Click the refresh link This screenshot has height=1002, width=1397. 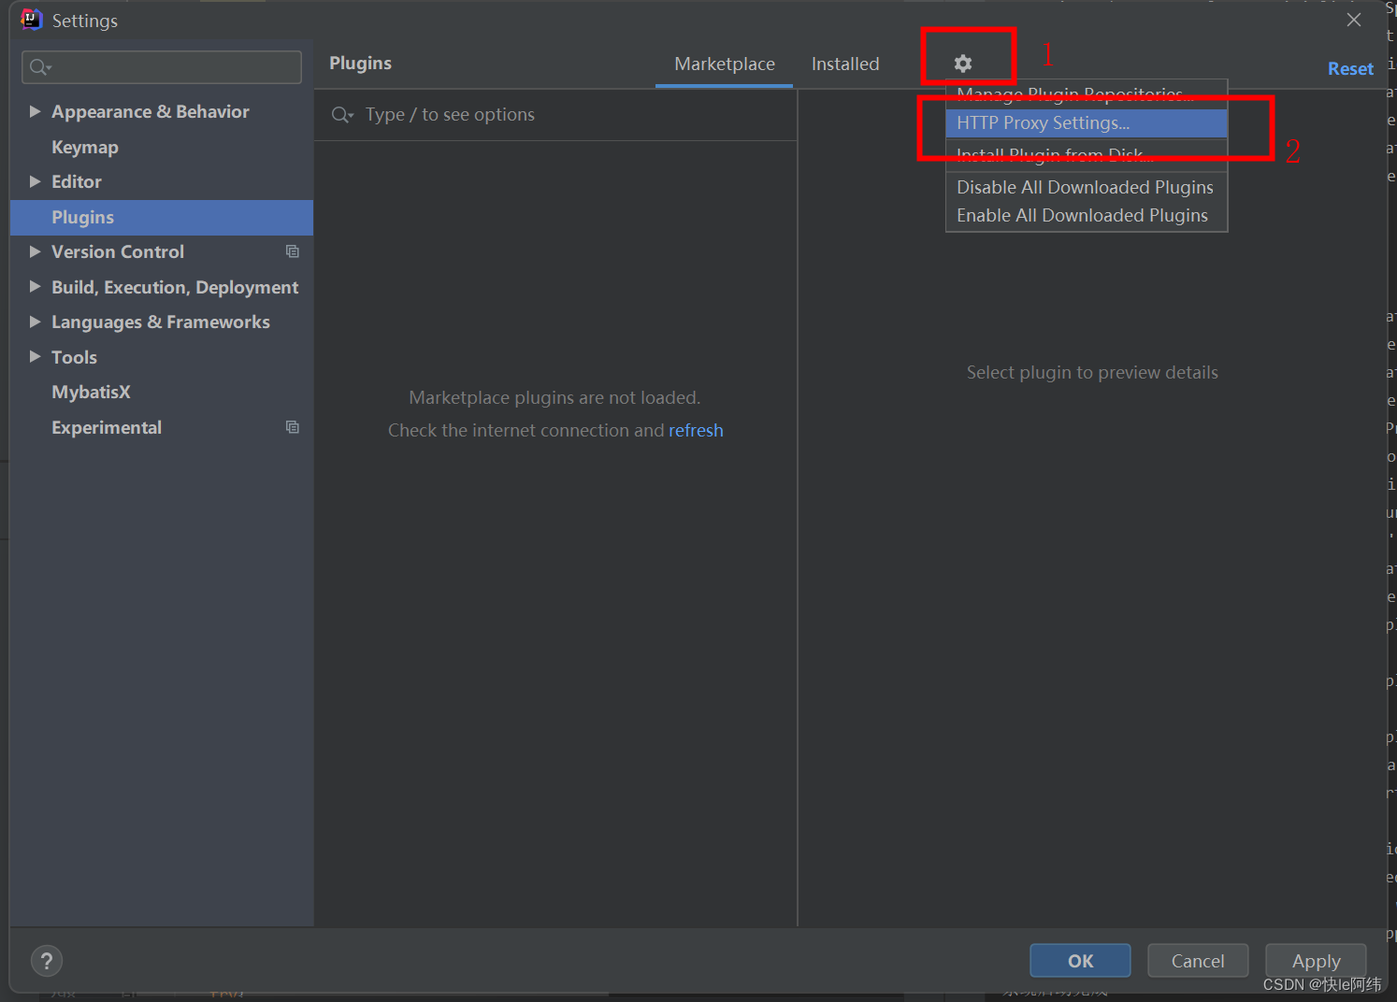click(696, 430)
